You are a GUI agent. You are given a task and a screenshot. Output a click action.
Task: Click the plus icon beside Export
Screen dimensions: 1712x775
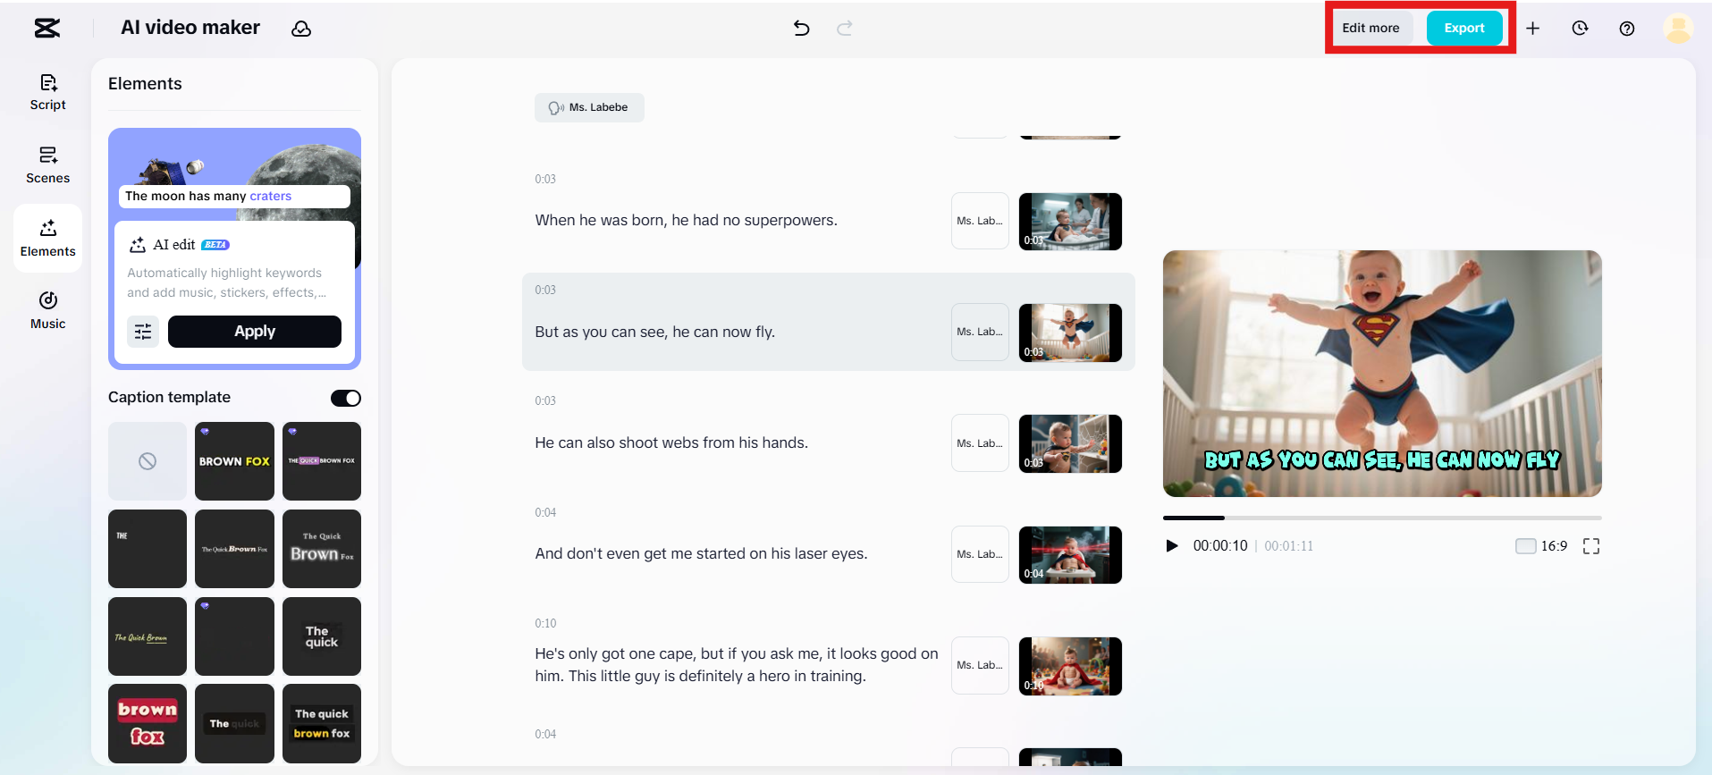pyautogui.click(x=1532, y=29)
